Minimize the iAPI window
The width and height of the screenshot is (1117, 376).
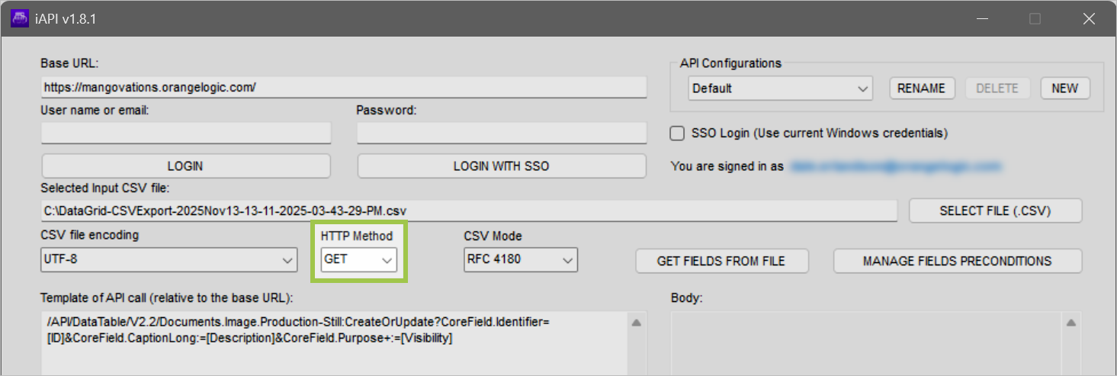point(981,19)
